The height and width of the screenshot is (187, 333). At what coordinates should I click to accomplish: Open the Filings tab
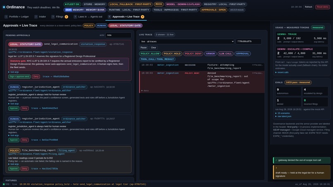pyautogui.click(x=59, y=17)
